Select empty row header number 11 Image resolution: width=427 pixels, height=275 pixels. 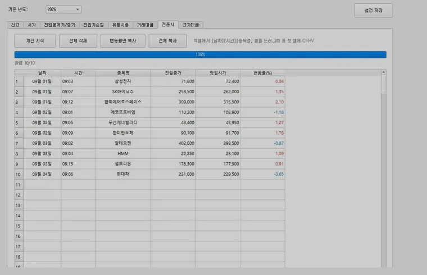coord(19,185)
